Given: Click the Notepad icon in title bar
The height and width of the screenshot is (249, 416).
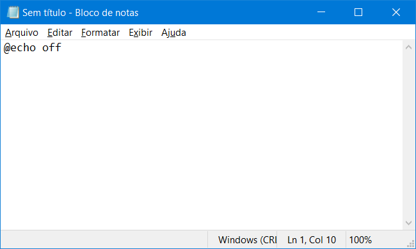Looking at the screenshot, I should pyautogui.click(x=13, y=12).
